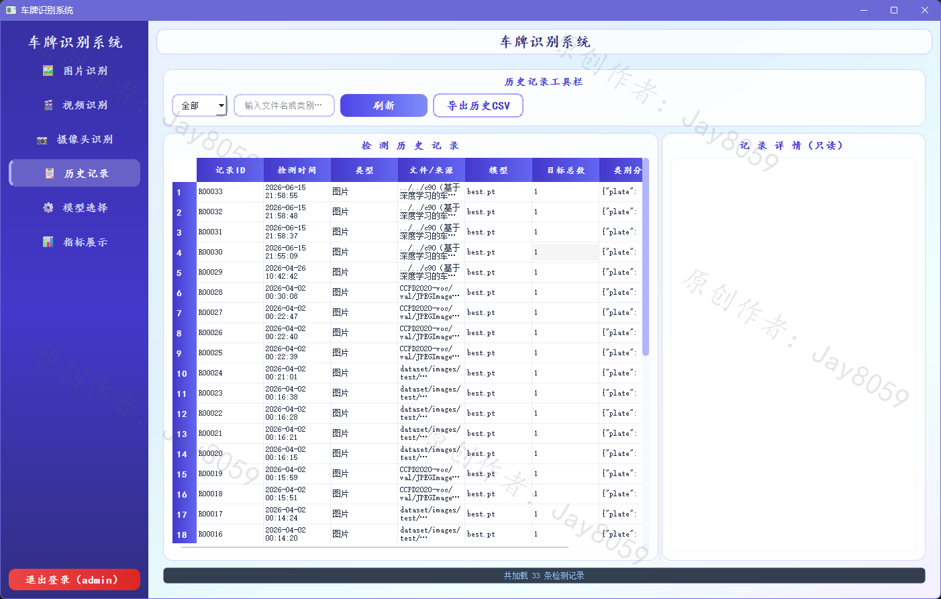Click file source cell of R00028 row

[x=432, y=293]
